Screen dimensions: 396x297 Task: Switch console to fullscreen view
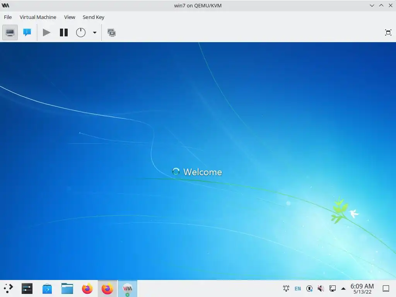(388, 32)
